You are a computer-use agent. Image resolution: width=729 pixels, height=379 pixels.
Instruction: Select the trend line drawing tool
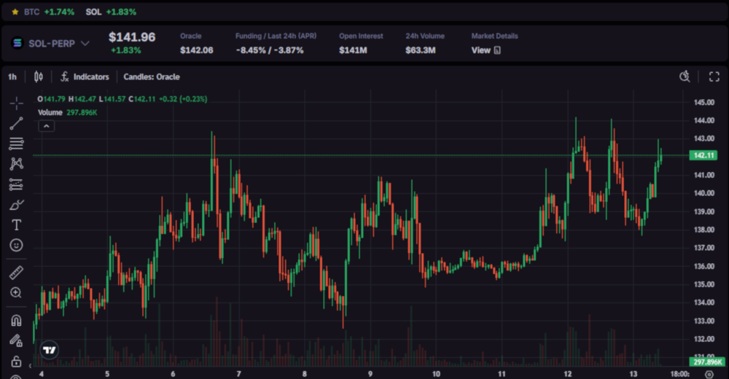[16, 123]
